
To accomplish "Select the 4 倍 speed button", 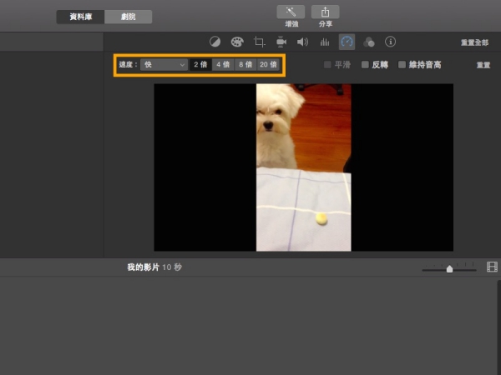I will 223,65.
